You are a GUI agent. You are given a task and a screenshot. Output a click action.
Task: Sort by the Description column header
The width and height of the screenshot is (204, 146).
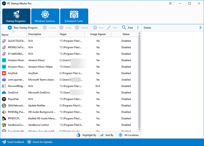[42, 34]
